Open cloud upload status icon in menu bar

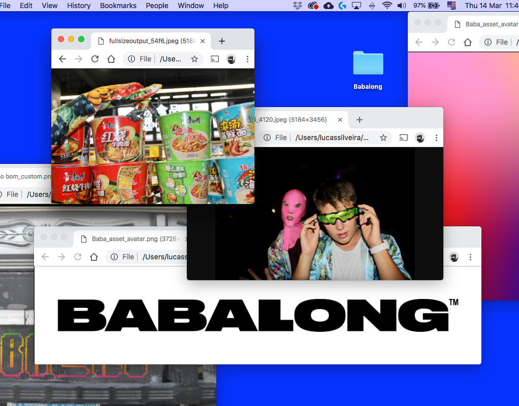(x=329, y=6)
